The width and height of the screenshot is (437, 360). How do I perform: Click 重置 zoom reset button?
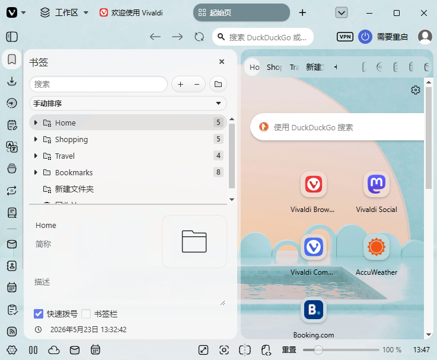click(289, 350)
